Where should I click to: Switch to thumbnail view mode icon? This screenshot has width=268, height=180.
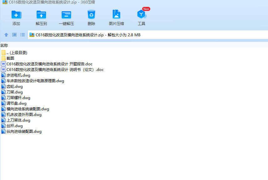(x=14, y=35)
